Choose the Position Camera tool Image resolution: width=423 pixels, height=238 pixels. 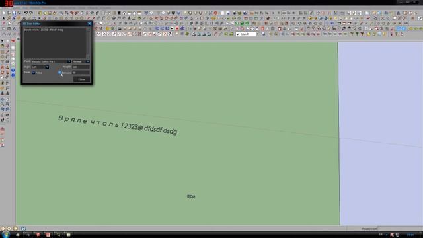click(x=3, y=115)
